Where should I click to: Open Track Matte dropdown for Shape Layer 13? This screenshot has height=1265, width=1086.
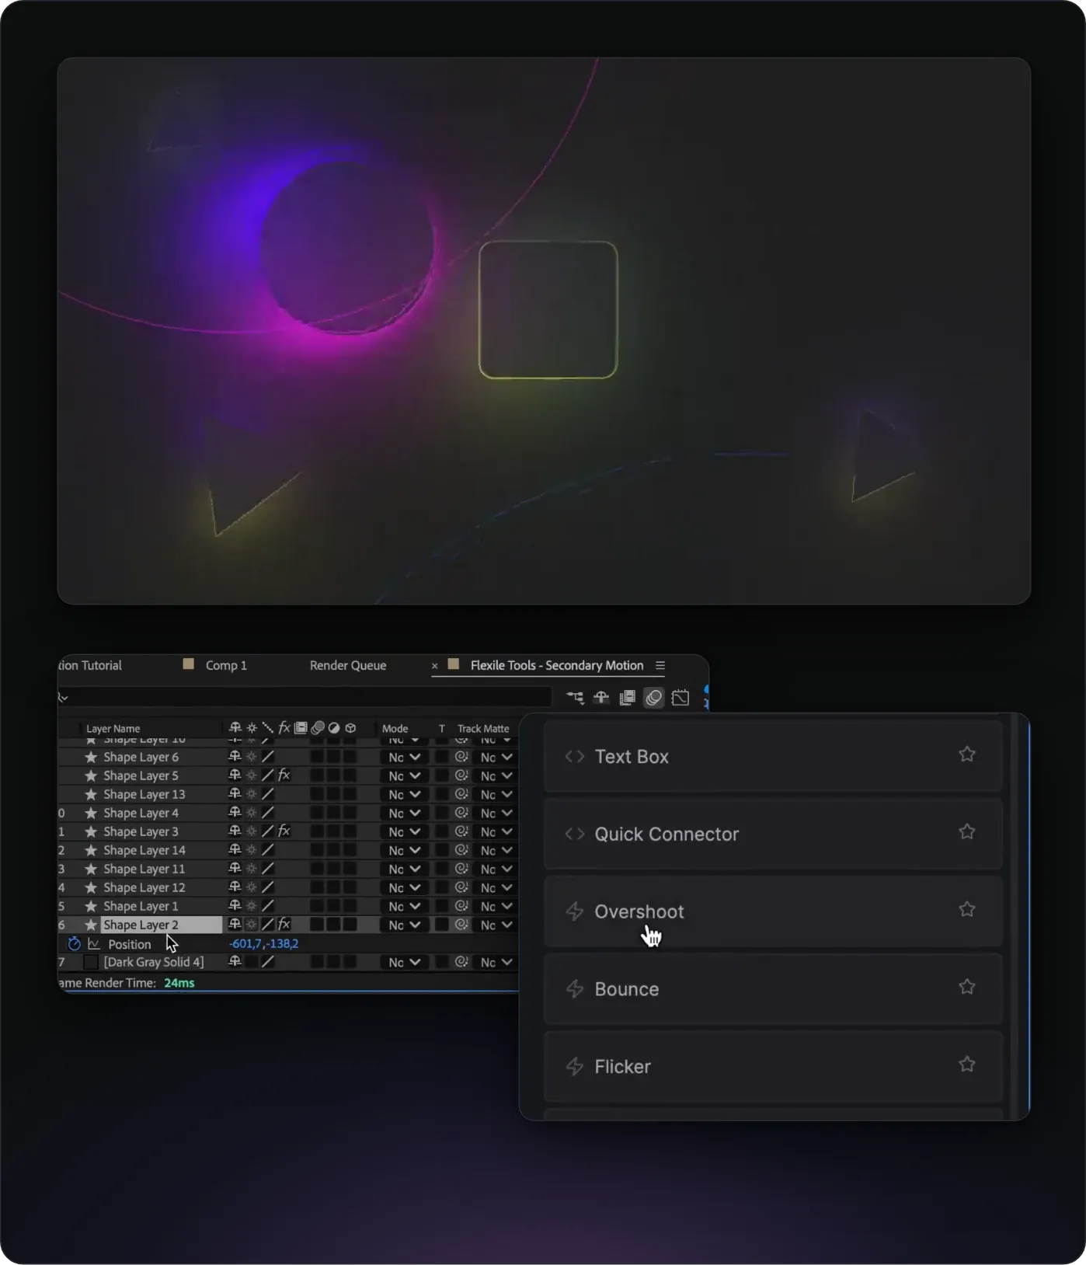point(496,794)
